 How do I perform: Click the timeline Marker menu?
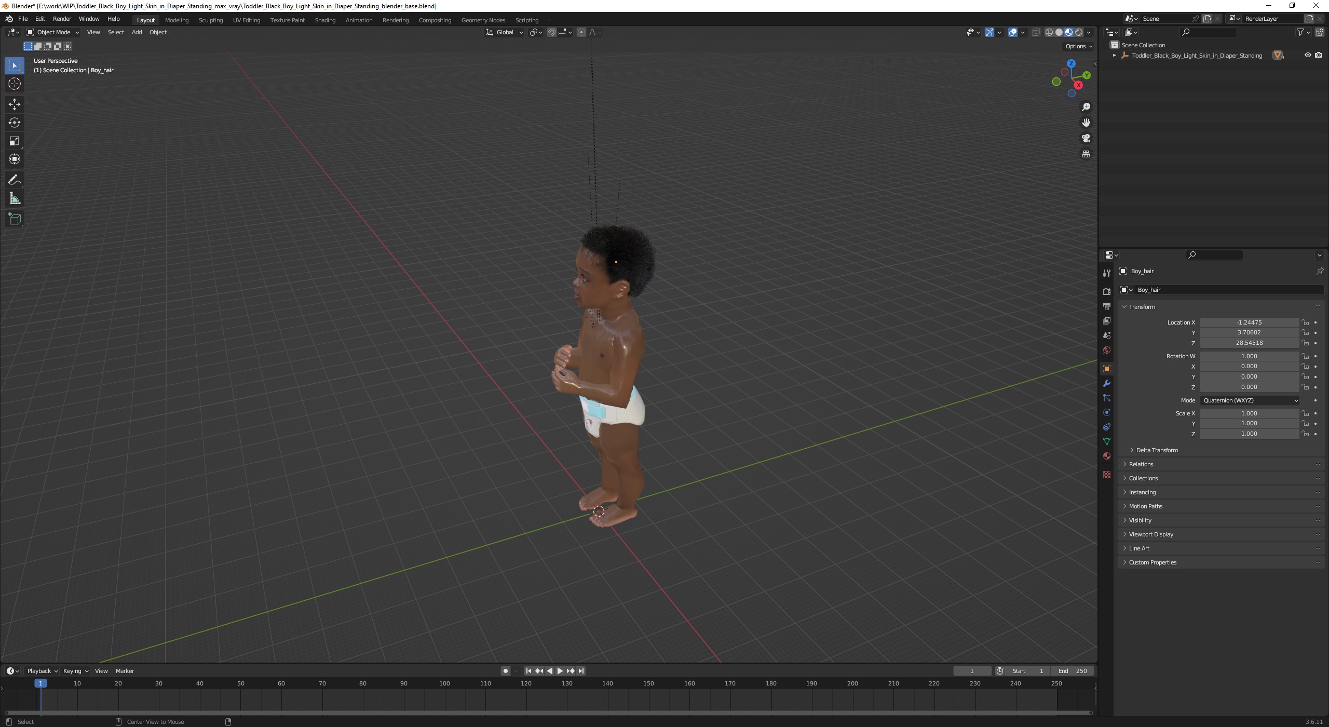125,671
